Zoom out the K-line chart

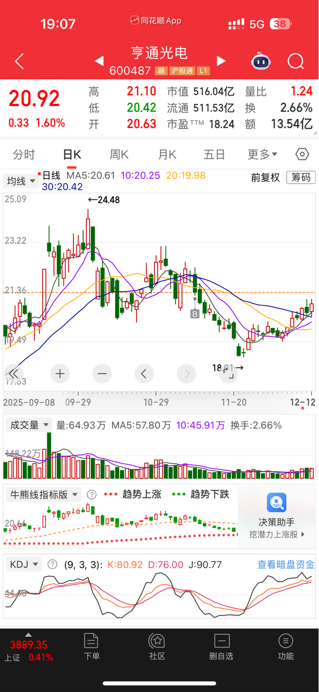point(102,374)
